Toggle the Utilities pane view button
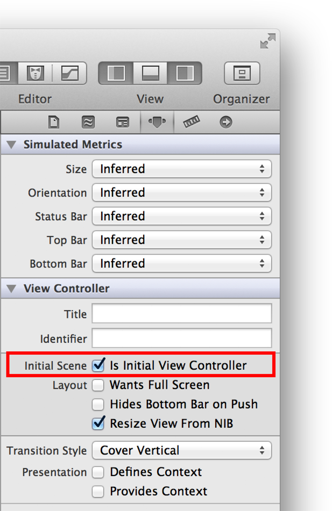 pyautogui.click(x=185, y=73)
